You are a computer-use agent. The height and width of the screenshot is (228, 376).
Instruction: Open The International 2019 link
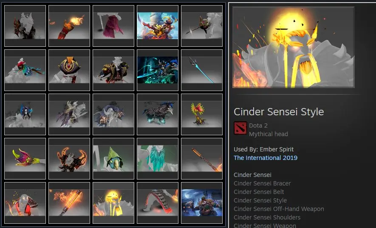click(x=266, y=158)
